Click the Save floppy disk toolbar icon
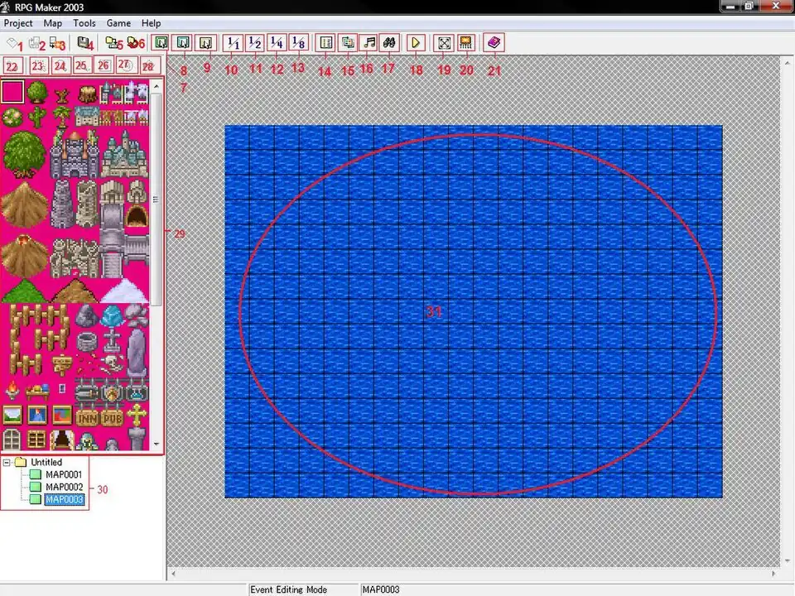Image resolution: width=795 pixels, height=596 pixels. (x=83, y=42)
